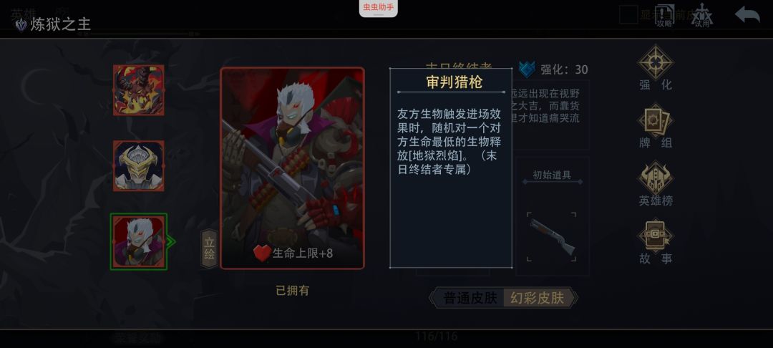Open the 故事 story icon
Viewport: 773px width, 348px height.
pos(655,241)
